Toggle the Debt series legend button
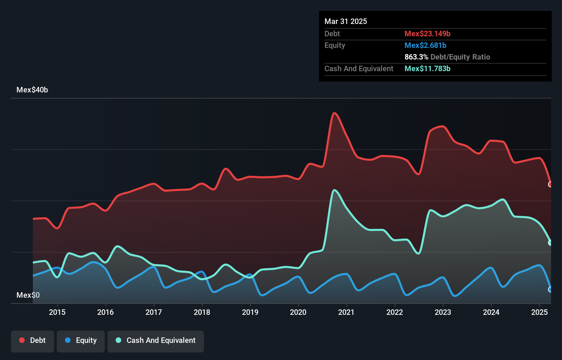562x360 pixels. coord(32,341)
